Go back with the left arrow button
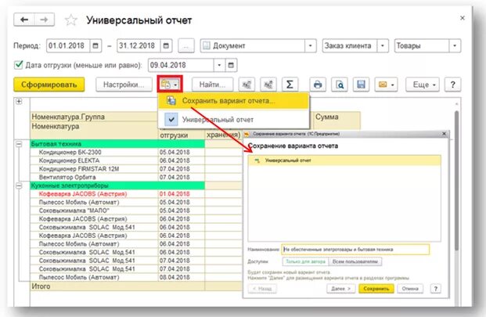Viewport: 486px width, 317px height. [24, 20]
